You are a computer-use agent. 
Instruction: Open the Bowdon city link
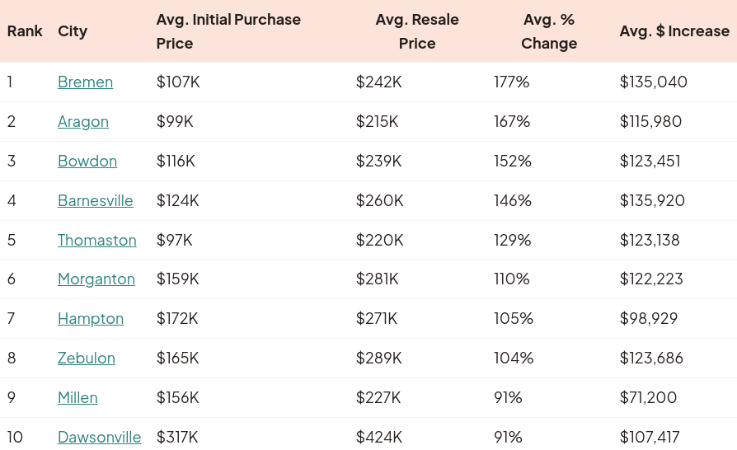point(87,162)
